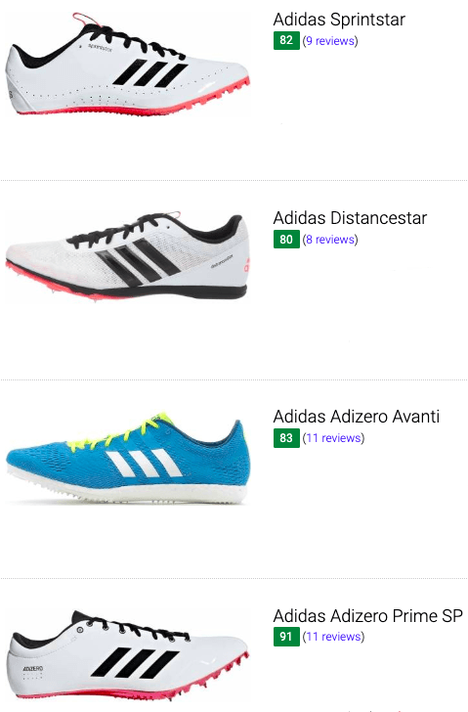Click the Adidas Adizero Prime SP title
Screen dimensions: 468x712
click(367, 615)
